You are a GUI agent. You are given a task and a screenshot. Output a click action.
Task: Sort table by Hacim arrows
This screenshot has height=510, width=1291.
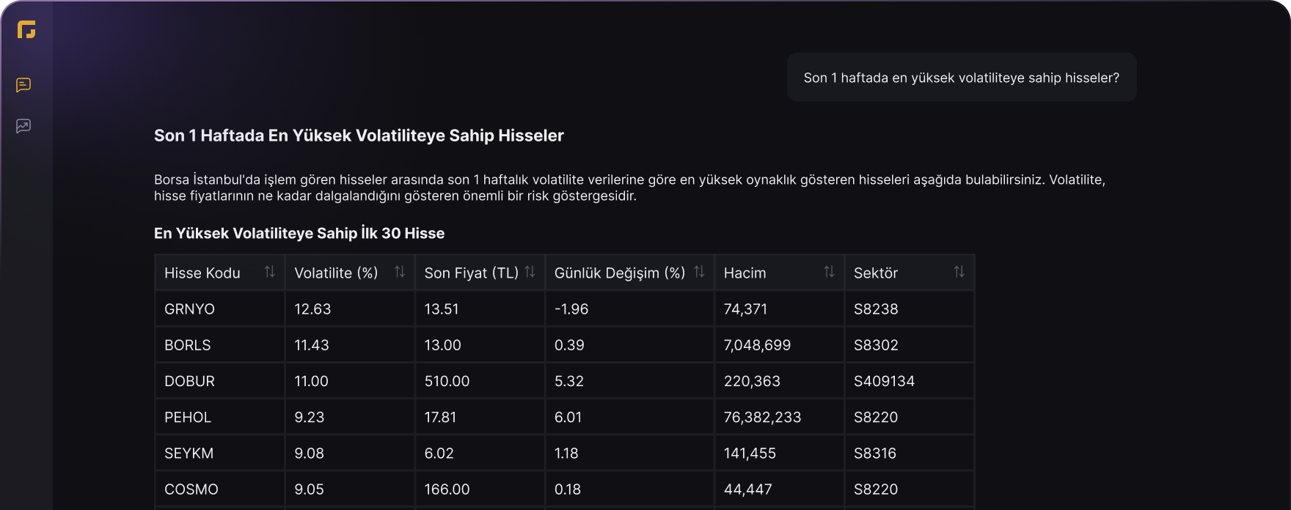pos(829,272)
